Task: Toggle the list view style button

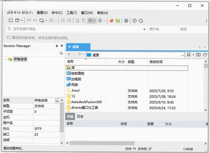Action: click(90, 21)
